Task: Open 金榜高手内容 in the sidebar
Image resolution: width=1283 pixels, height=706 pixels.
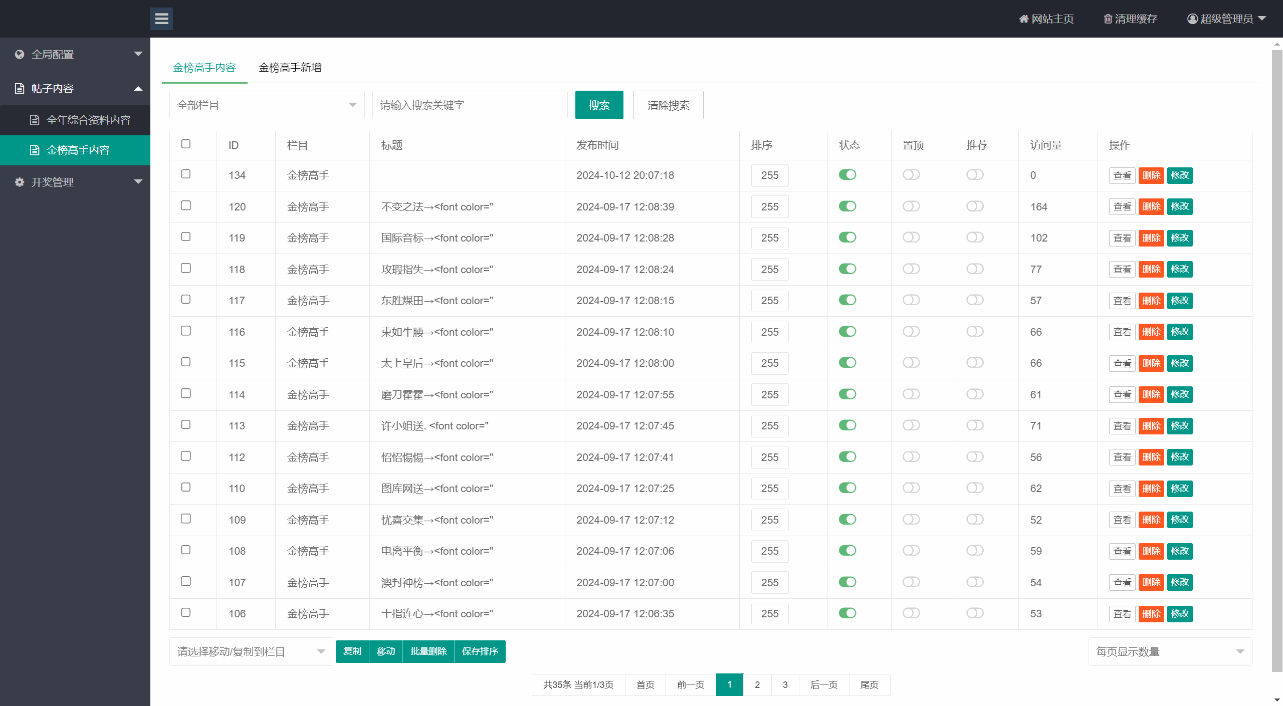Action: coord(78,150)
